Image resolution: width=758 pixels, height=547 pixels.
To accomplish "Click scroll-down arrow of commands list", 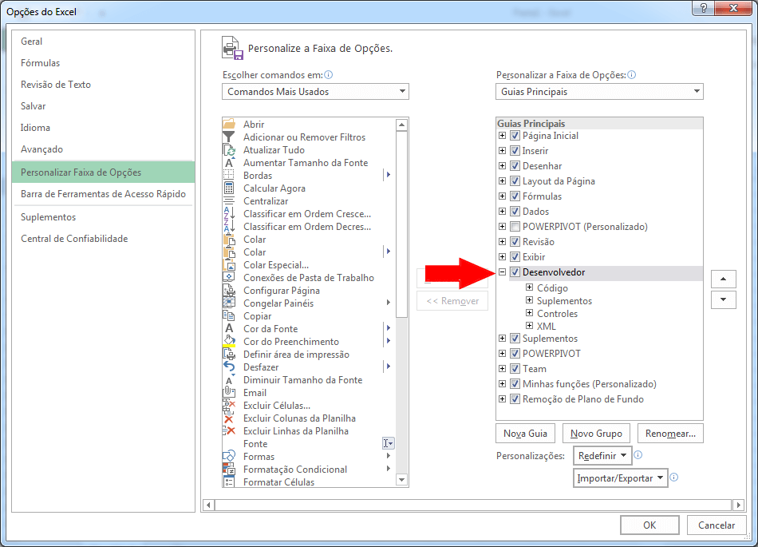I will tap(401, 480).
